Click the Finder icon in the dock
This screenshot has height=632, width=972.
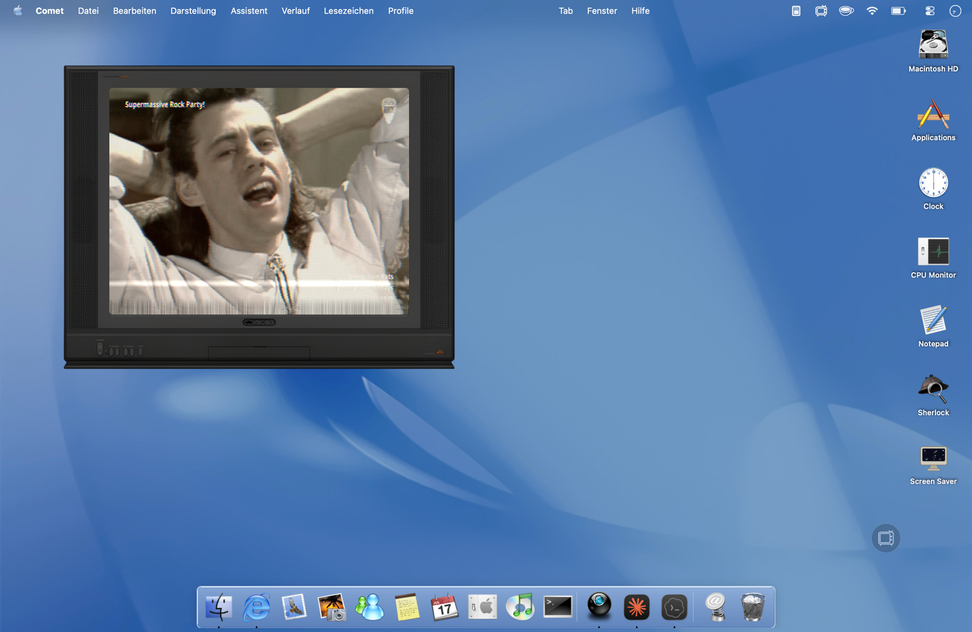[x=219, y=607]
